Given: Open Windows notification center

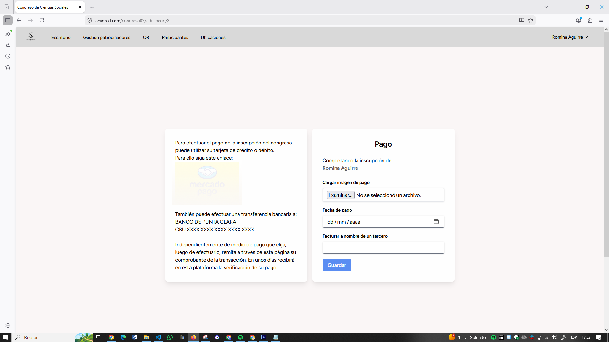Looking at the screenshot, I should (599, 337).
